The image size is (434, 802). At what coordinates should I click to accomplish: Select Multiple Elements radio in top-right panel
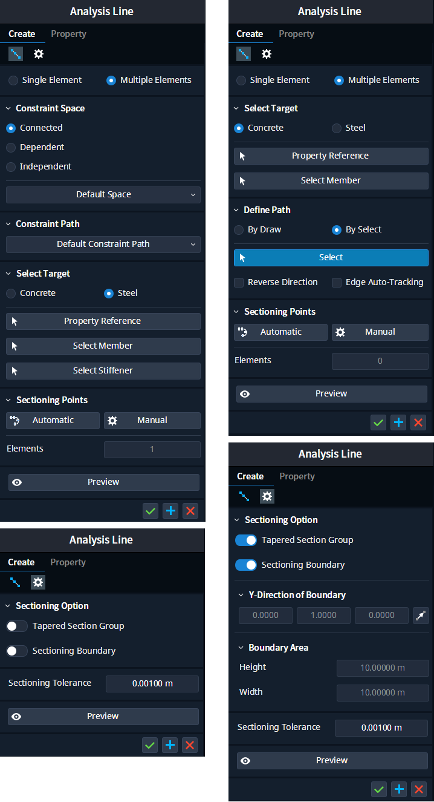(339, 80)
